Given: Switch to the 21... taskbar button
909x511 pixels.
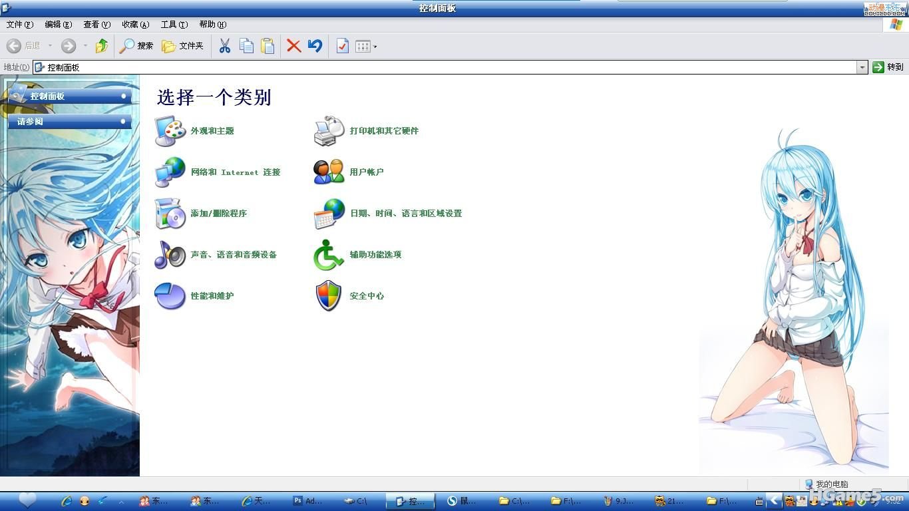Looking at the screenshot, I should (671, 501).
